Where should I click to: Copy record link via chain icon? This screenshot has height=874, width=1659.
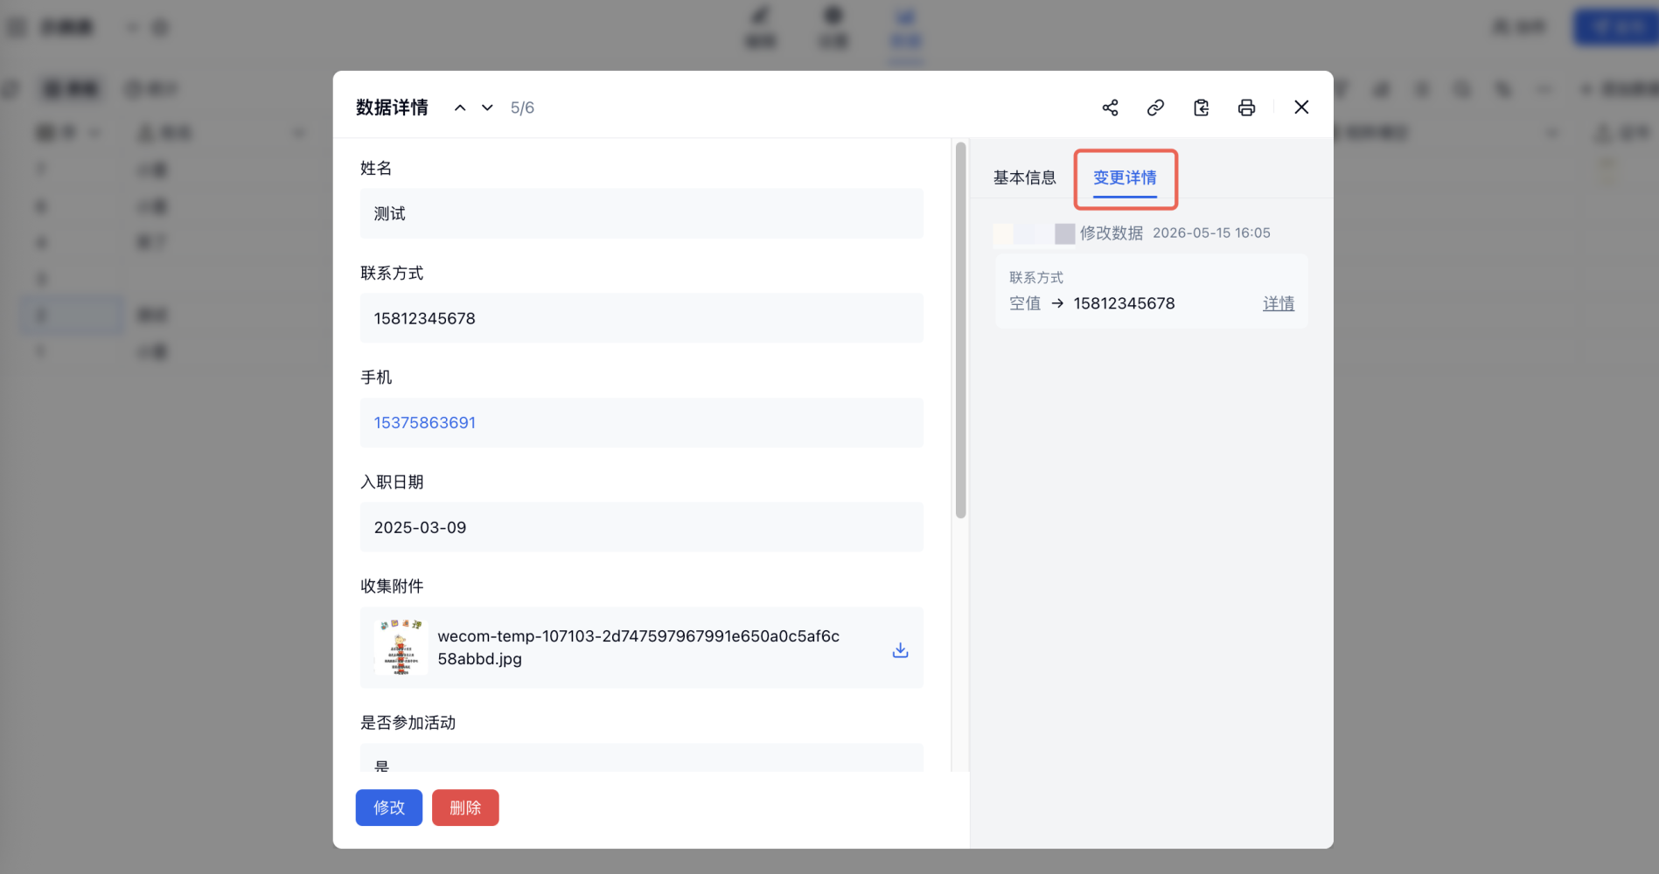coord(1155,108)
